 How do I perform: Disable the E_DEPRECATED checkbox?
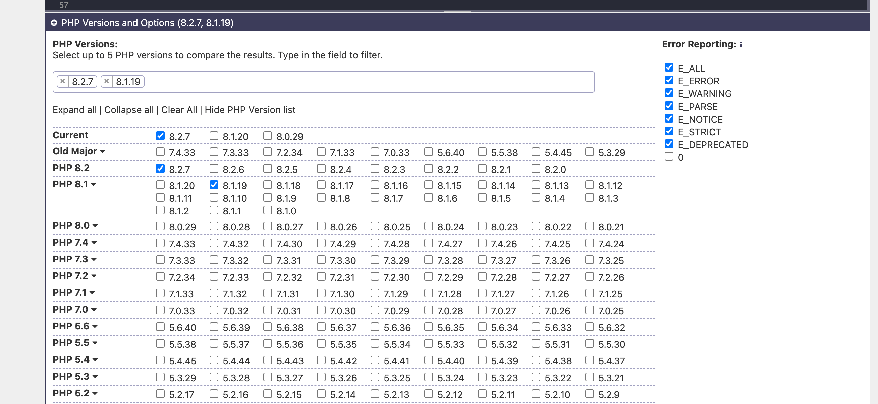669,144
